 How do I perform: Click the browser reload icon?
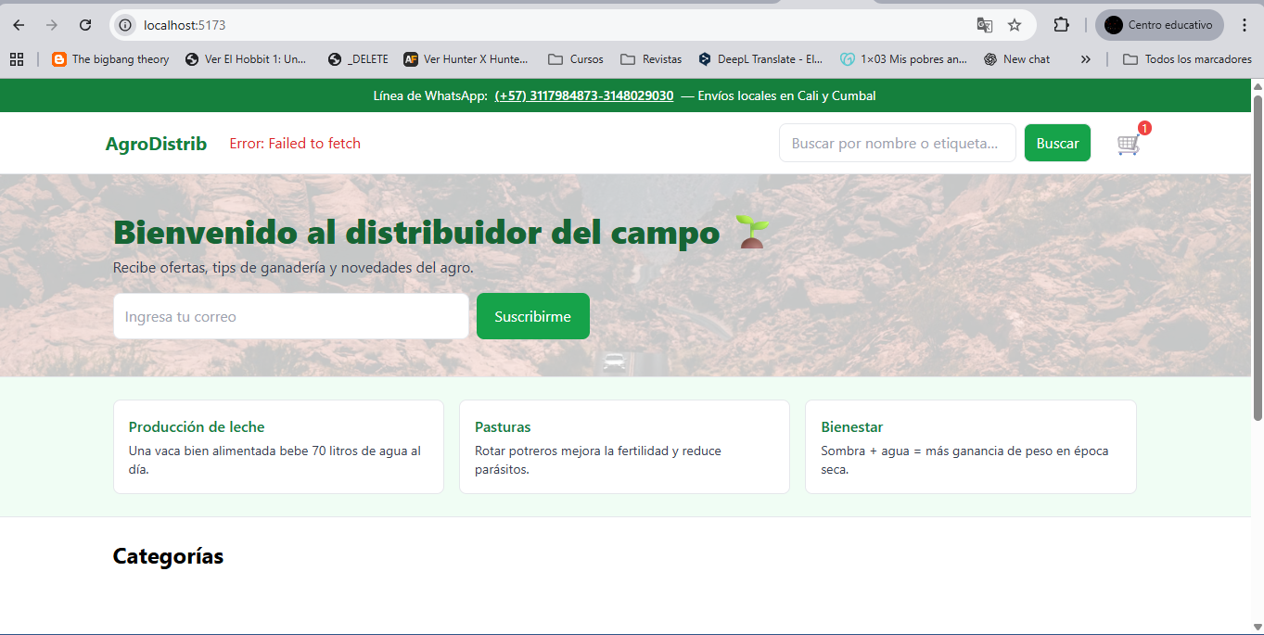click(x=85, y=25)
